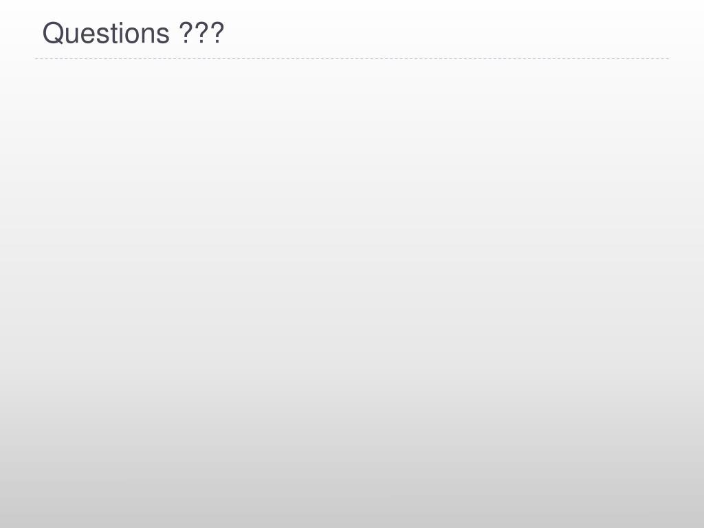This screenshot has width=704, height=528.
Task: Click the midpoint of the dashed divider line
Action: pyautogui.click(x=352, y=58)
